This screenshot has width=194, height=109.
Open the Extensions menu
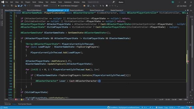(68, 2)
